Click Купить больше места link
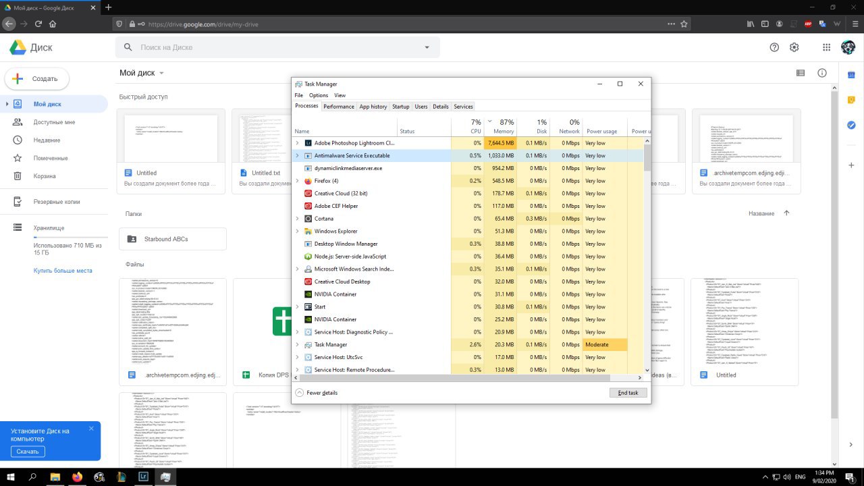Viewport: 864px width, 486px height. click(63, 271)
